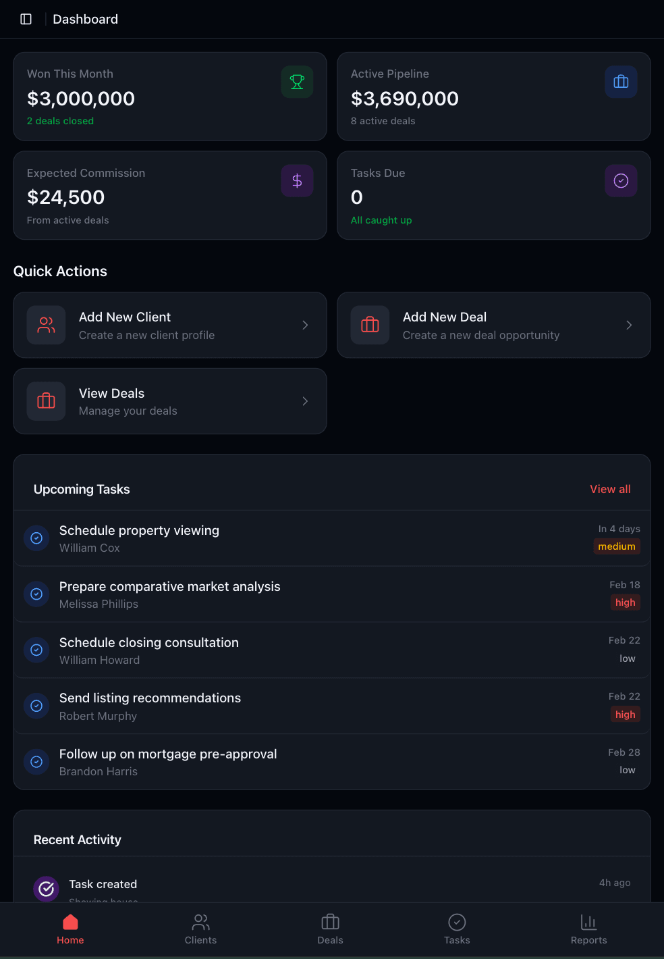Complete the 'Send listing recommendations' task
This screenshot has width=664, height=959.
tap(36, 706)
